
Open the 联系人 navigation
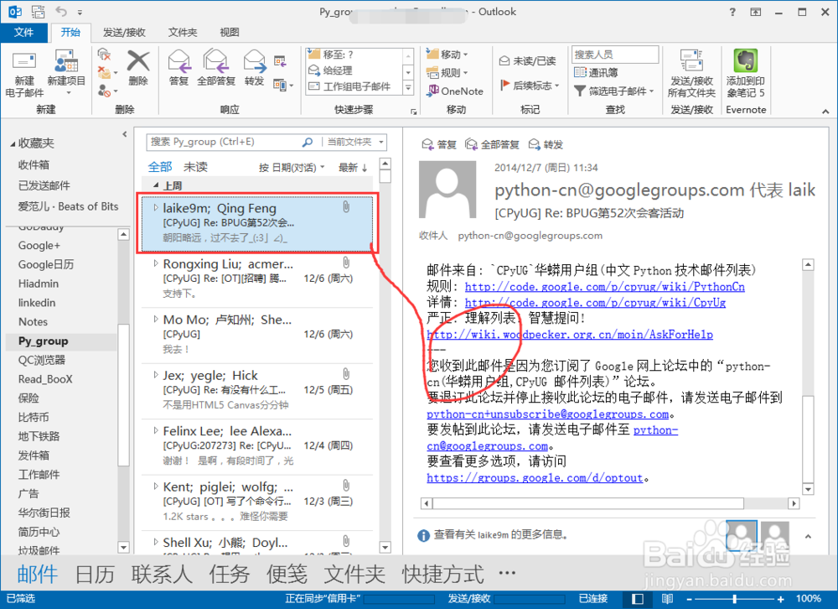tap(162, 575)
